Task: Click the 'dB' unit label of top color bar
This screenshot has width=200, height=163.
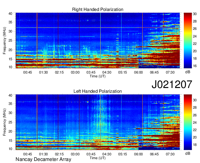Action: (x=188, y=72)
